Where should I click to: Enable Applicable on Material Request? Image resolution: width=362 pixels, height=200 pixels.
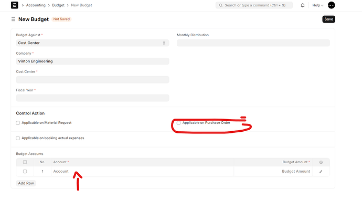pyautogui.click(x=18, y=123)
